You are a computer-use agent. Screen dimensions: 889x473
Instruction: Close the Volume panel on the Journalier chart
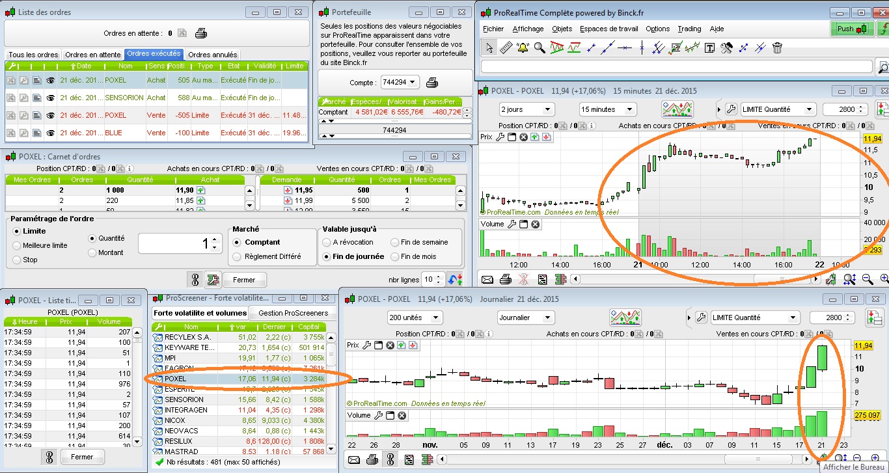[x=402, y=416]
